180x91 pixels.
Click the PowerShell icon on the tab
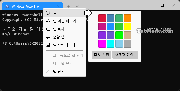(7, 6)
